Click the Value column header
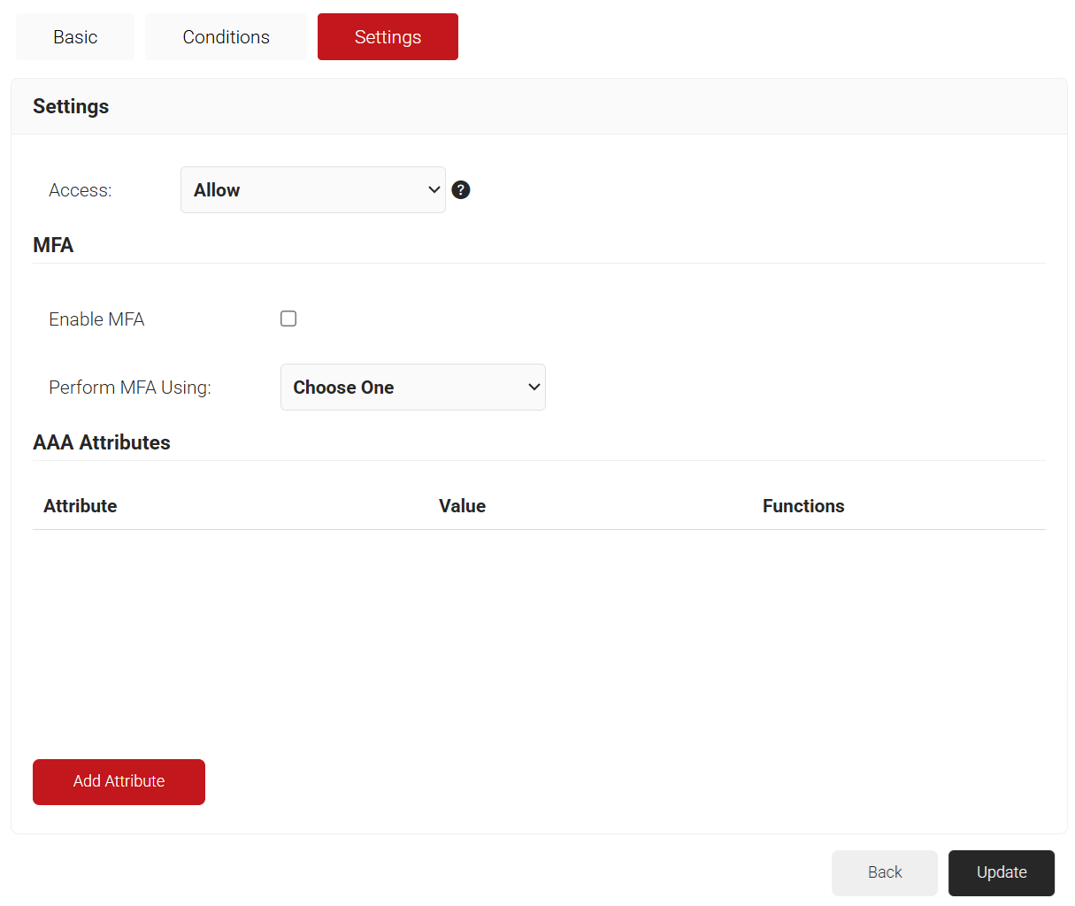1075x906 pixels. [x=462, y=506]
